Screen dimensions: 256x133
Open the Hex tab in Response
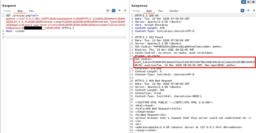coord(161,11)
